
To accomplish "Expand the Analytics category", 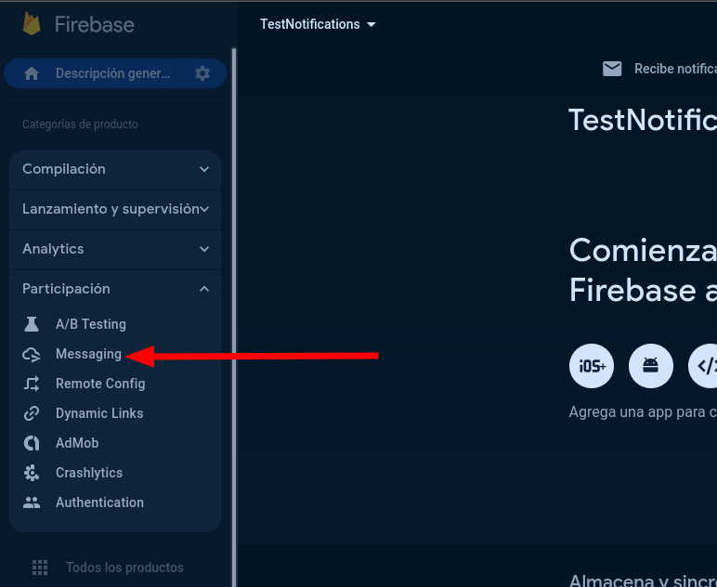I will [115, 249].
